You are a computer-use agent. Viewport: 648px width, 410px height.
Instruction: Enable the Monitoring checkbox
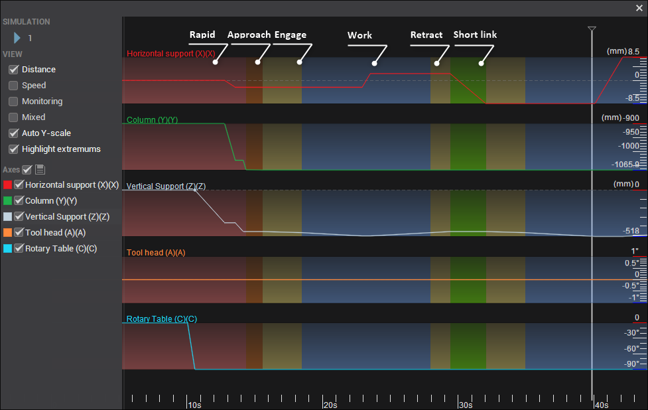click(13, 102)
